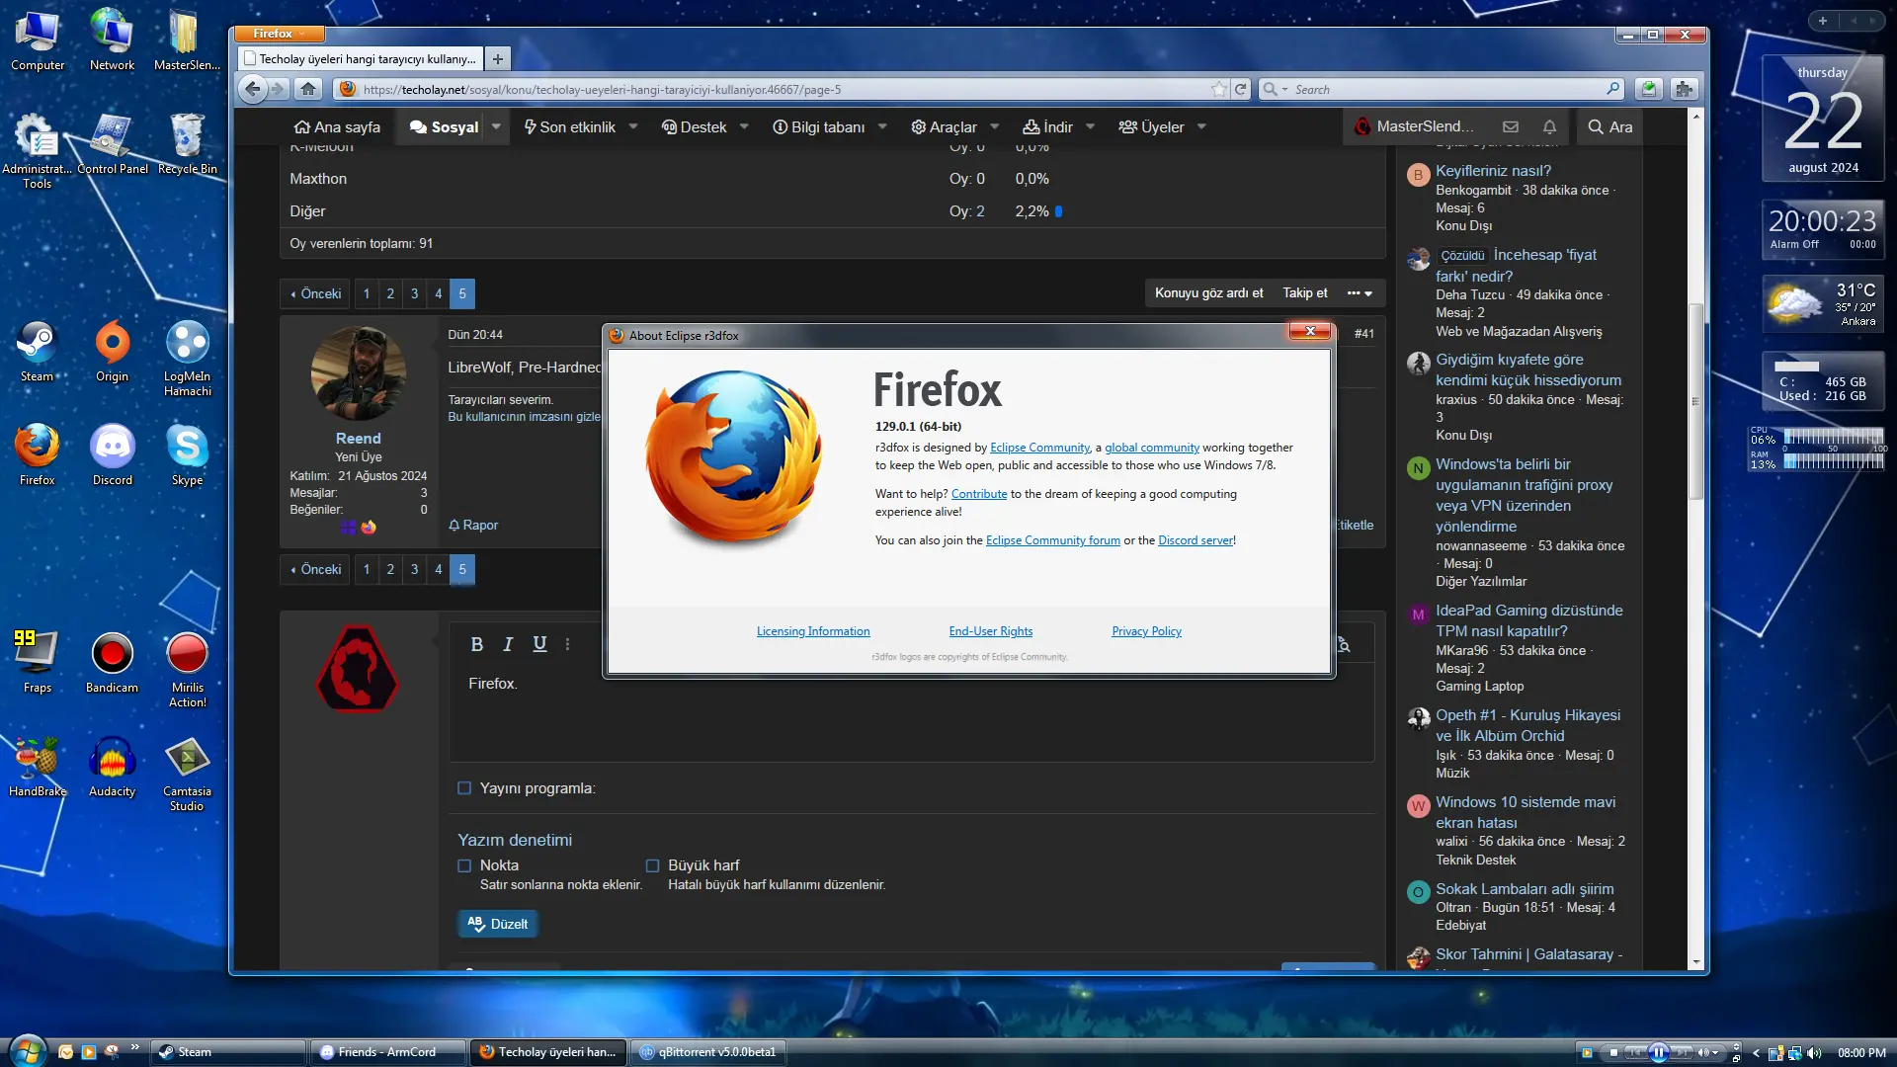Go to page 3 in upper pagination
The image size is (1897, 1067).
(x=415, y=293)
